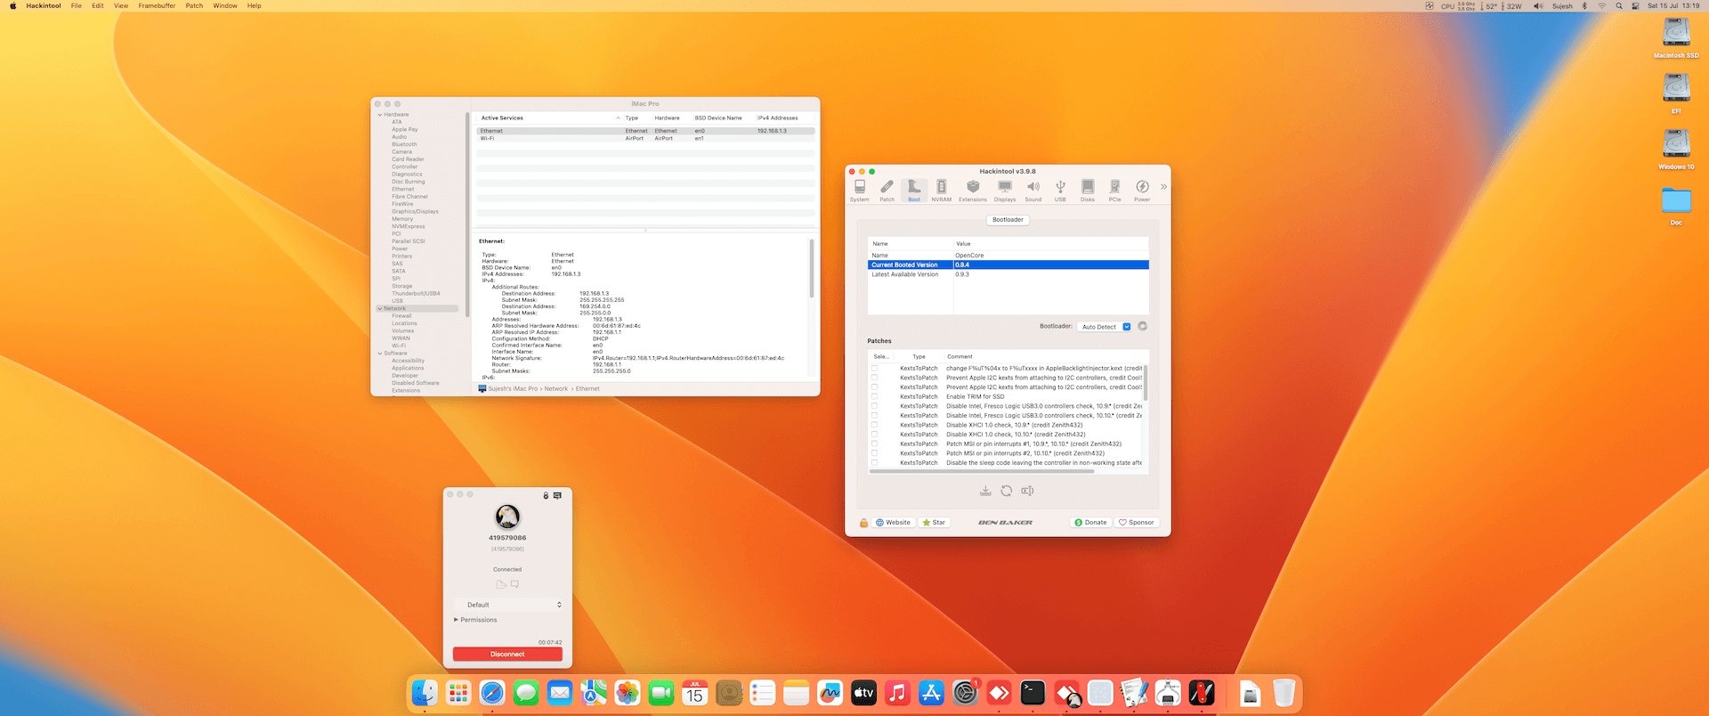Select the Wi-Fi row in Active Services

tap(645, 138)
